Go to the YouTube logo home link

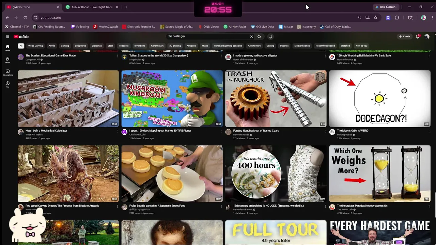point(21,37)
